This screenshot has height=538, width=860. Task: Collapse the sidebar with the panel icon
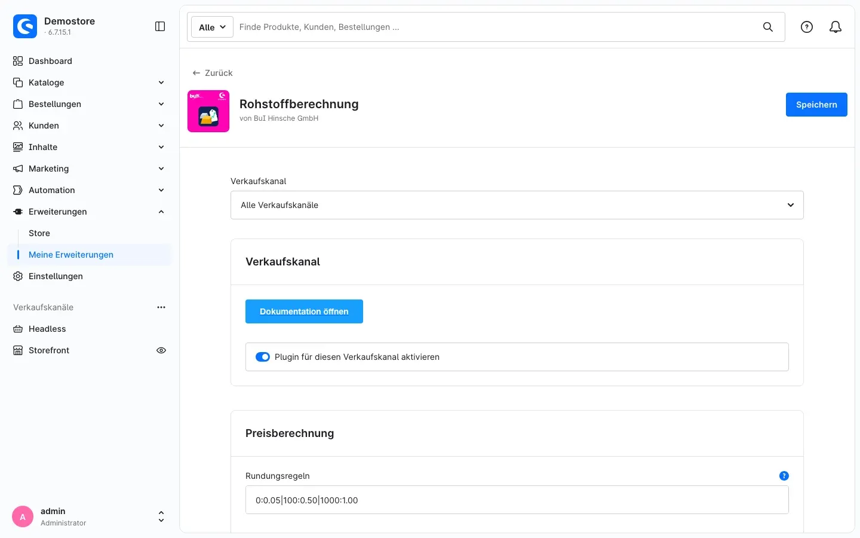coord(160,26)
